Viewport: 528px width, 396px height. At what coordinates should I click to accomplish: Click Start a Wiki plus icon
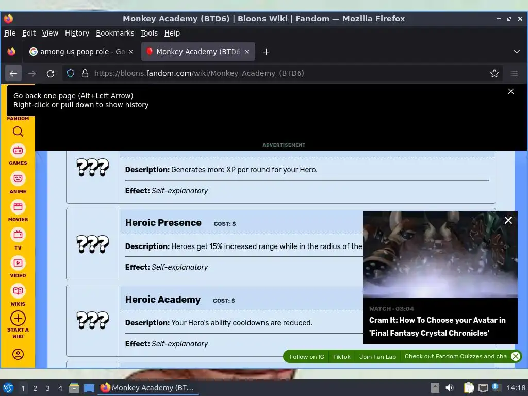pos(18,318)
